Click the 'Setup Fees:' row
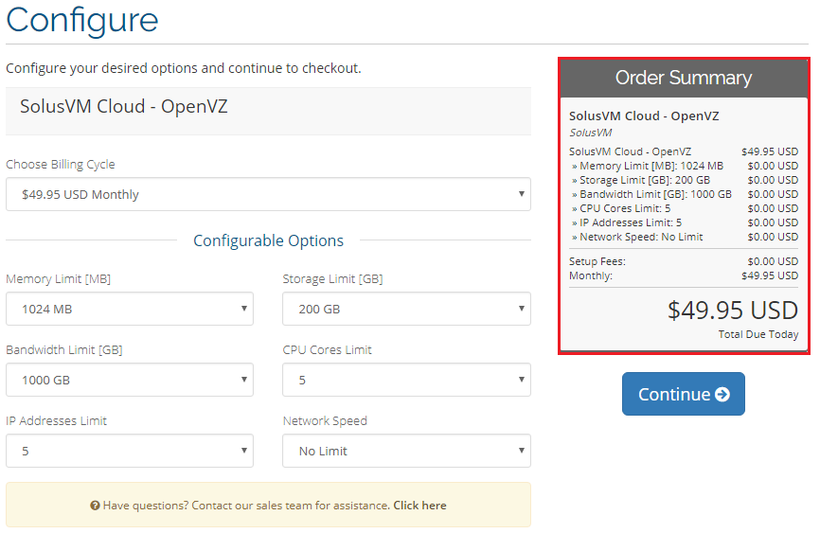The width and height of the screenshot is (820, 551). point(684,261)
